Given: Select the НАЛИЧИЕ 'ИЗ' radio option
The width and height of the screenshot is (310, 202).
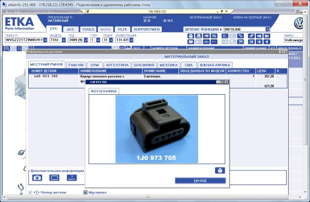Looking at the screenshot, I should pyautogui.click(x=165, y=20).
